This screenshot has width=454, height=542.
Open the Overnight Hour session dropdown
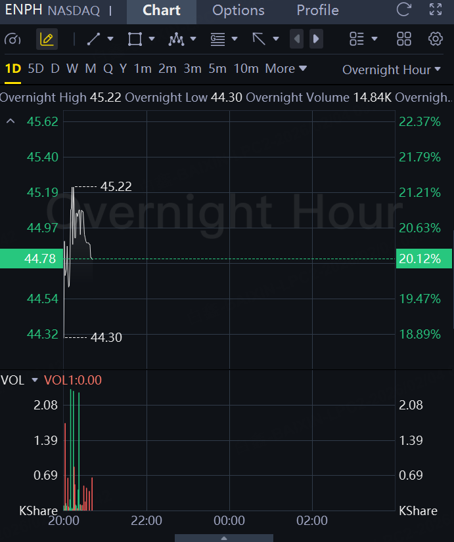[391, 70]
